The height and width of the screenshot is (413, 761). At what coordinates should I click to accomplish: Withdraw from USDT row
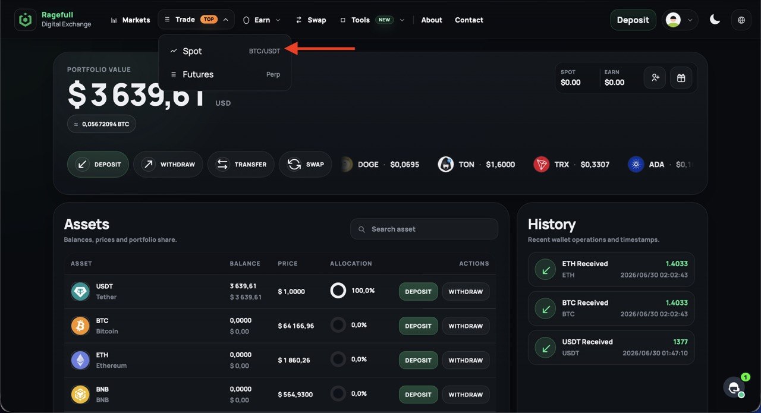466,292
